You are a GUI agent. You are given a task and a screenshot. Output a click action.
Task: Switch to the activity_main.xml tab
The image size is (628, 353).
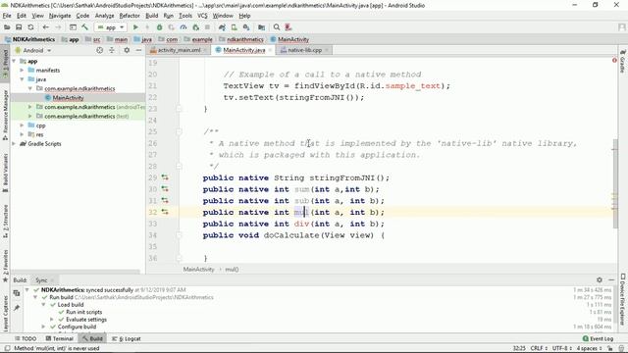179,50
